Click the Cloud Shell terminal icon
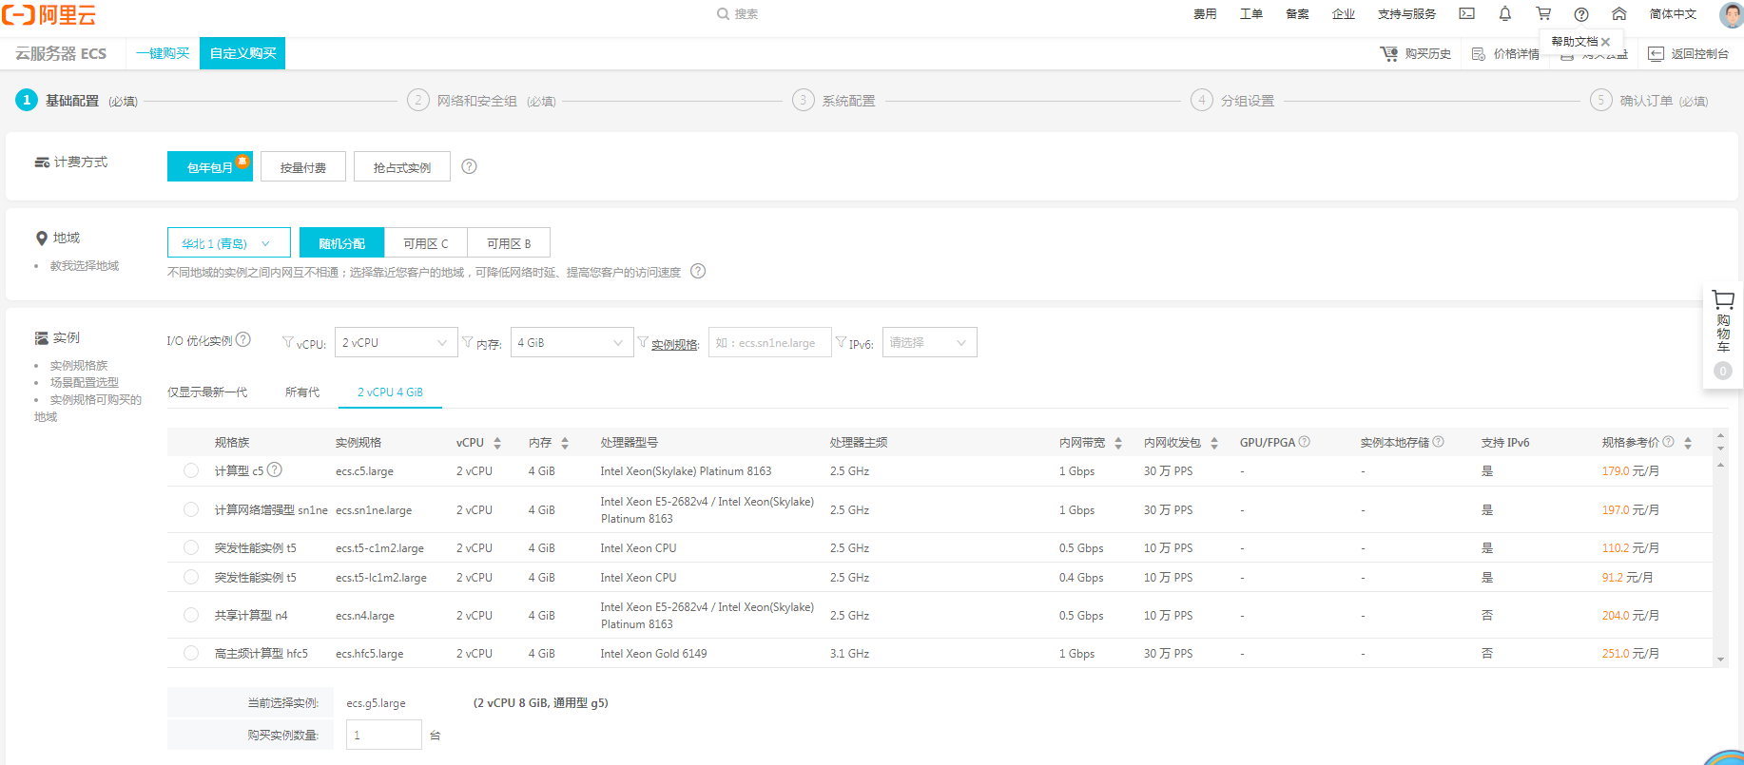1744x765 pixels. [x=1466, y=14]
